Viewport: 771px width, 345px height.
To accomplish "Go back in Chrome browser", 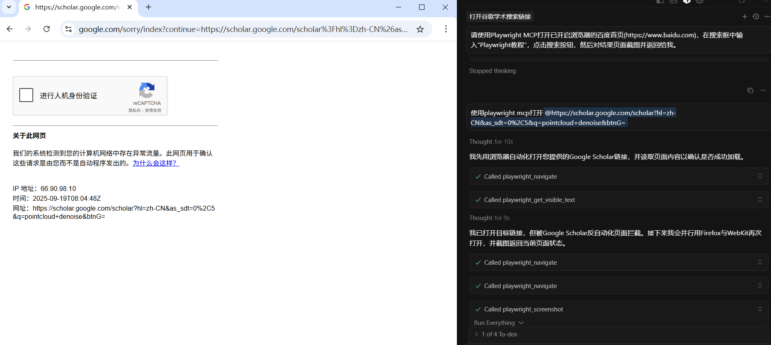I will coord(10,29).
